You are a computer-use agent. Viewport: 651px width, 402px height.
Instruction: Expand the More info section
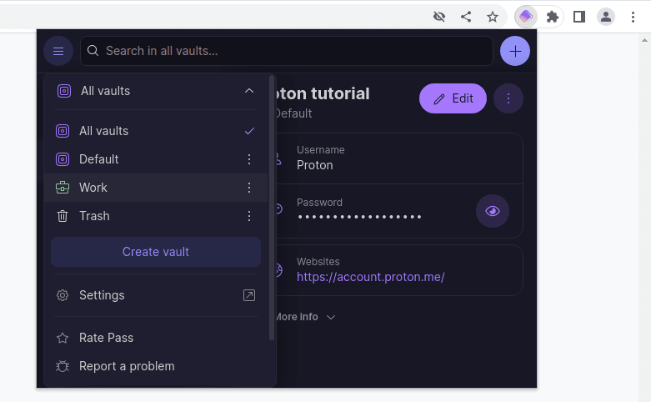pyautogui.click(x=306, y=317)
